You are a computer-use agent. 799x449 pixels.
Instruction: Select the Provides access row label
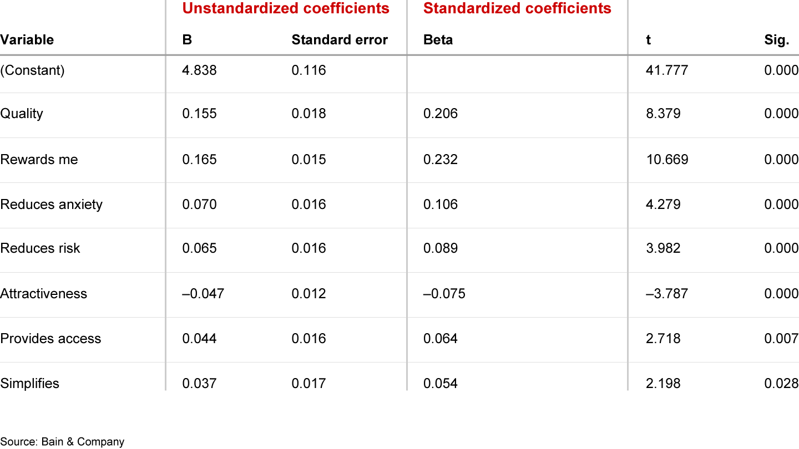click(50, 339)
